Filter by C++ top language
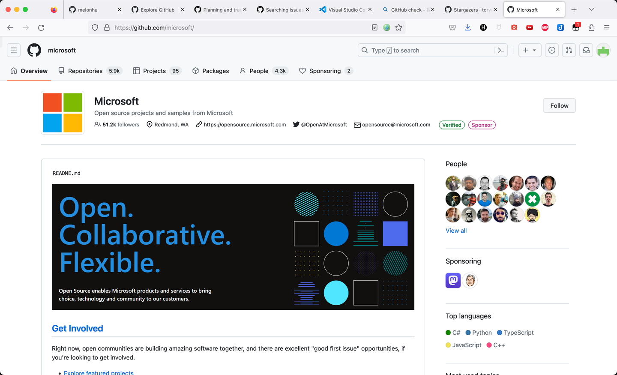This screenshot has width=617, height=375. 496,345
